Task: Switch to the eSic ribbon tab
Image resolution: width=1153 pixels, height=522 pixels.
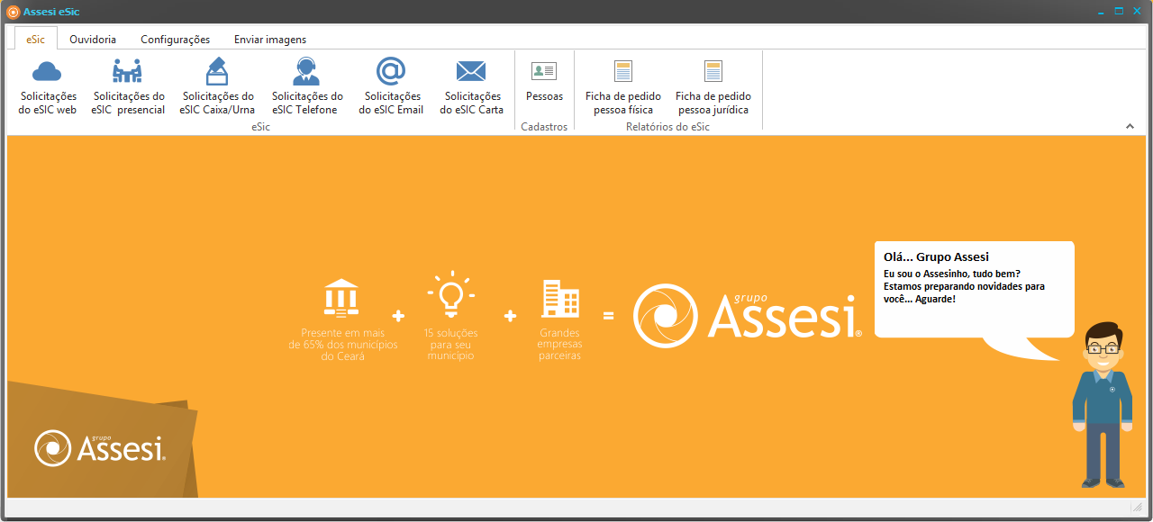Action: [x=36, y=40]
